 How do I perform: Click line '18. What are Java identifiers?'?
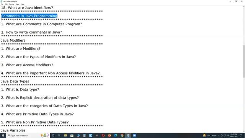(x=27, y=8)
